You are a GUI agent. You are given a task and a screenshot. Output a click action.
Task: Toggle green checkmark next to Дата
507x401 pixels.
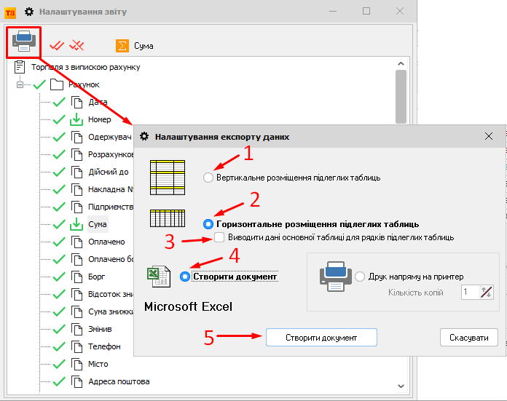[60, 102]
